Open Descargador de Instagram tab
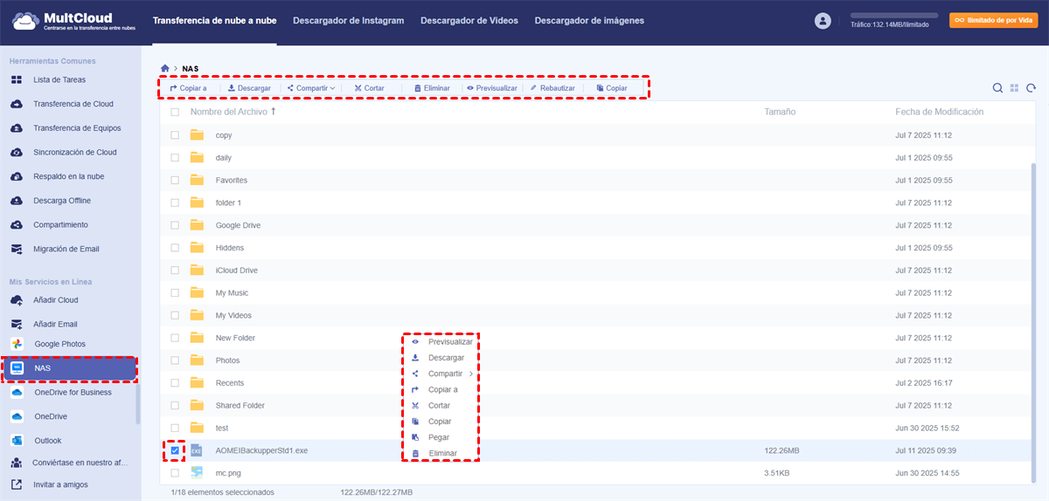 [348, 20]
